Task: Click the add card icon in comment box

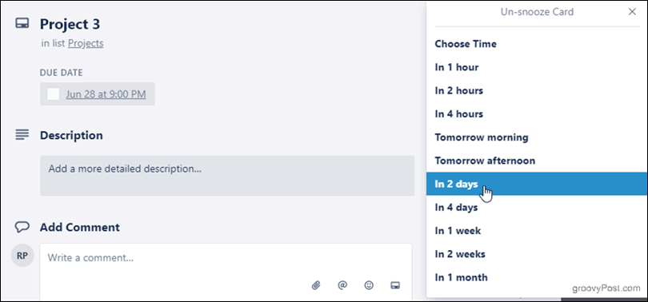Action: (x=395, y=285)
